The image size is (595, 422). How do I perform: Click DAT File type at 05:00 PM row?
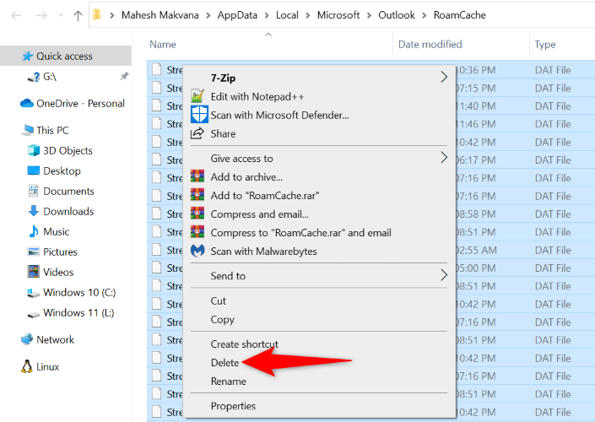tap(553, 268)
